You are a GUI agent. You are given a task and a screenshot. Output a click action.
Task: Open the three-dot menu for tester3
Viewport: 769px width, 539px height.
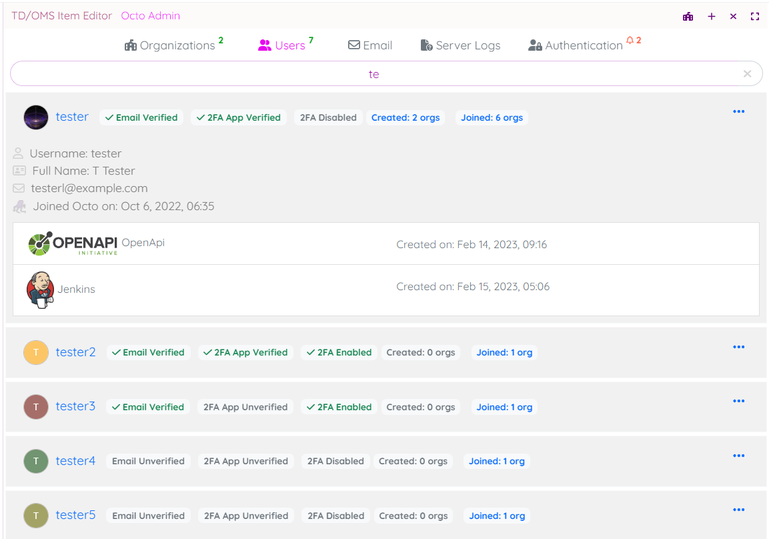[738, 402]
